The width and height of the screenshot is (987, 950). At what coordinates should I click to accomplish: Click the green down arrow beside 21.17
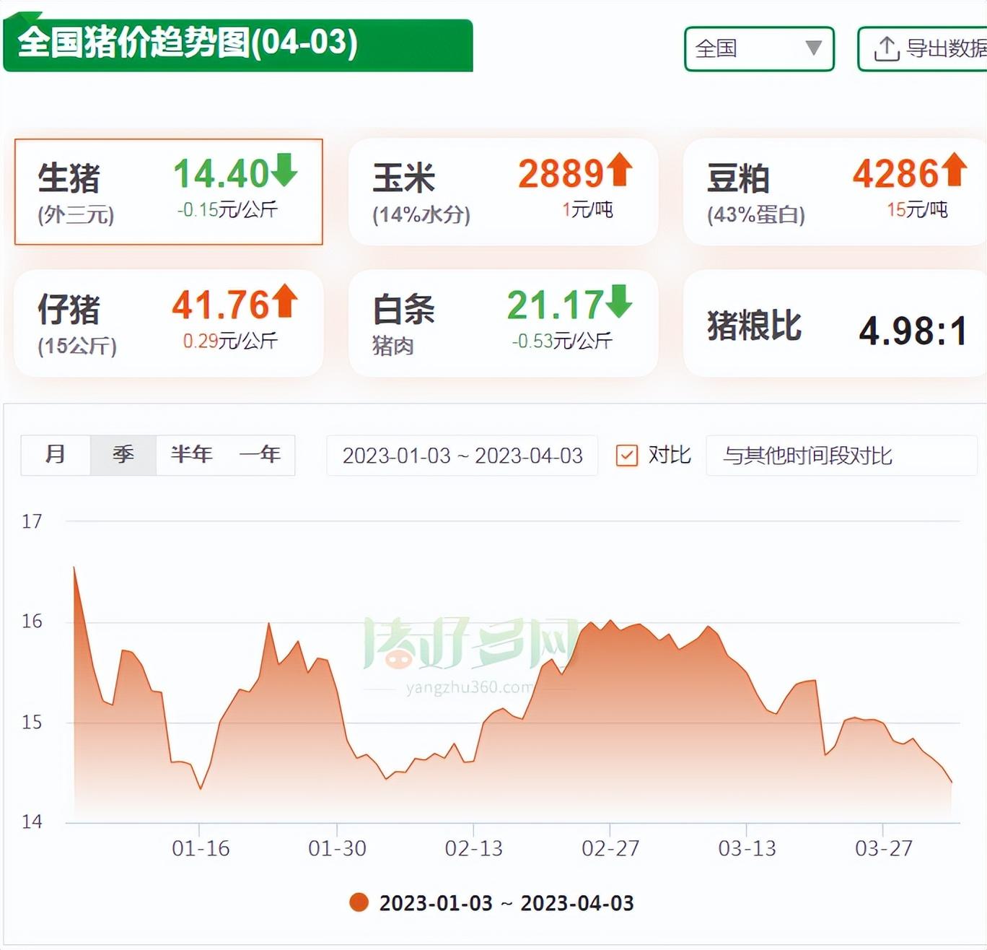tap(619, 302)
